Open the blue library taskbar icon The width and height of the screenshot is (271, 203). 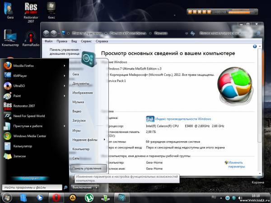23,198
